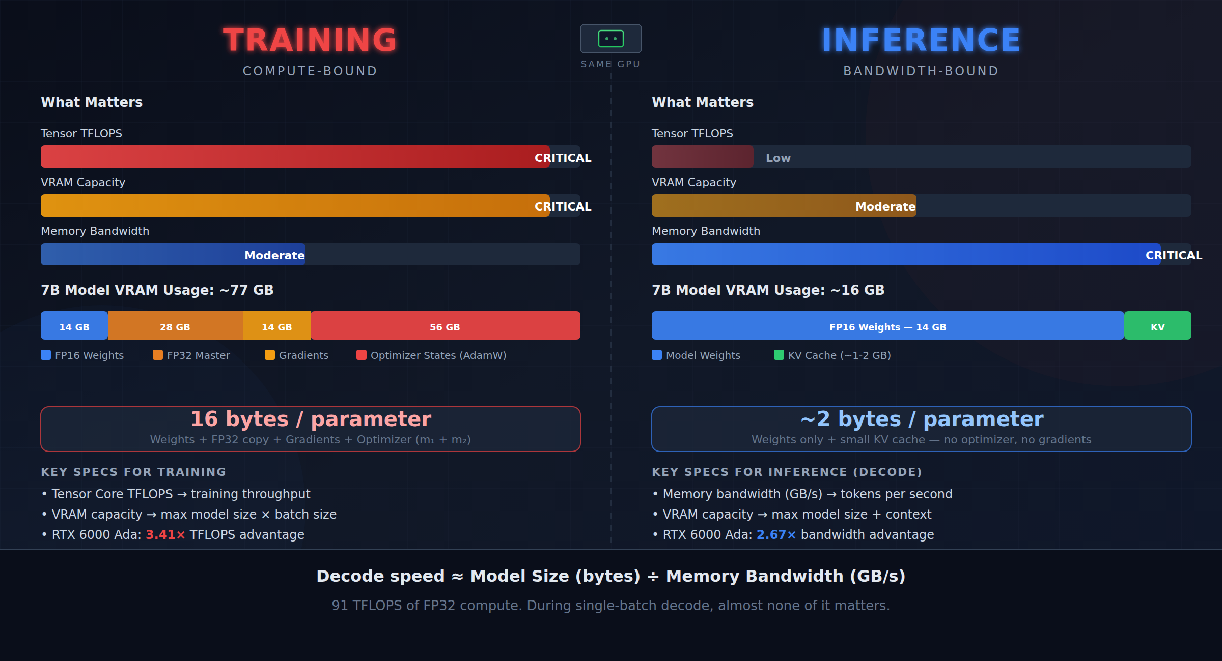
Task: Click the yellow Gradients legend swatch
Action: click(x=270, y=355)
